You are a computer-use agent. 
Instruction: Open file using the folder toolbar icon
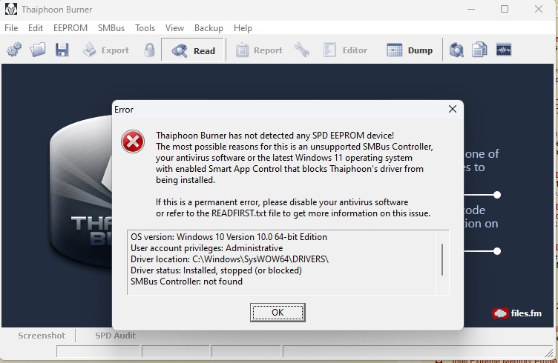(x=38, y=50)
